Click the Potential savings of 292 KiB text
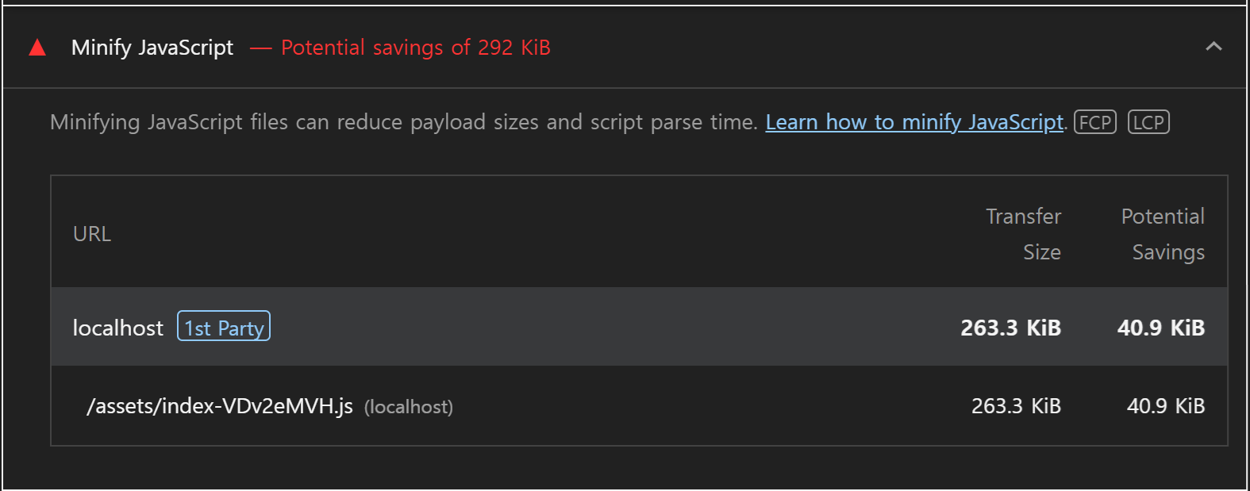Viewport: 1250px width, 491px height. pos(415,48)
